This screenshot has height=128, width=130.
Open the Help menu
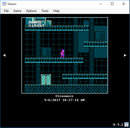click(56, 11)
